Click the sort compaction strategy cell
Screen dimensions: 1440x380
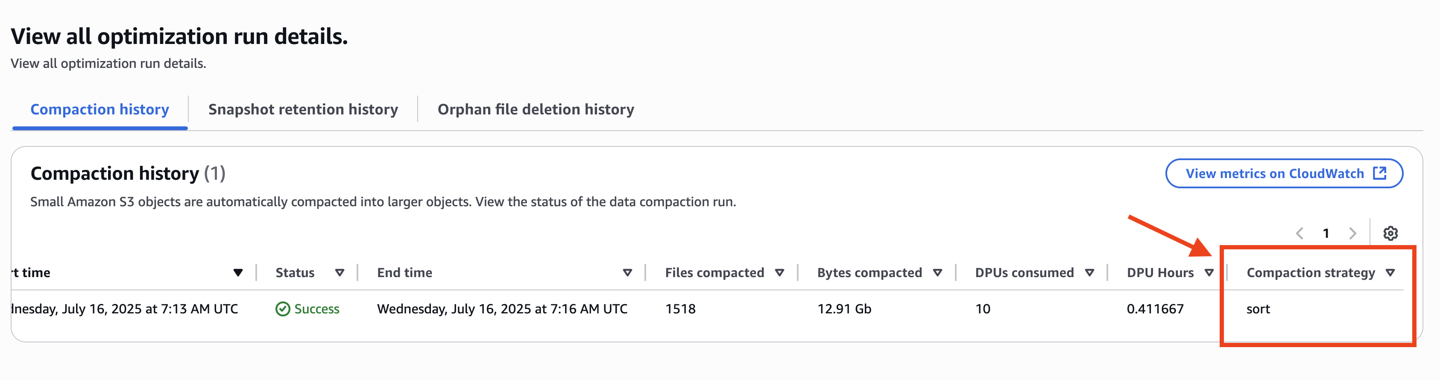click(1258, 309)
